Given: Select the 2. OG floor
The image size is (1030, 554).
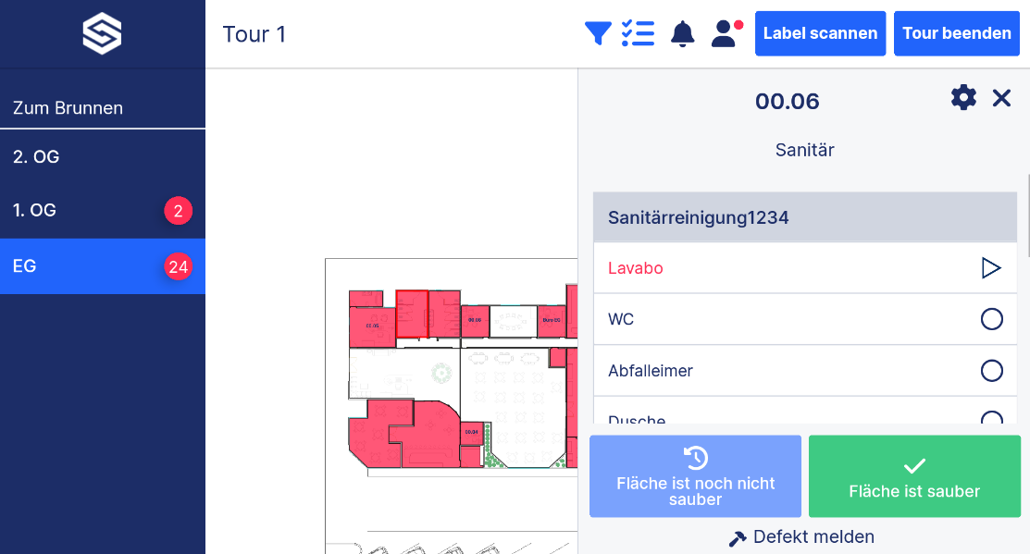Looking at the screenshot, I should click(x=103, y=157).
